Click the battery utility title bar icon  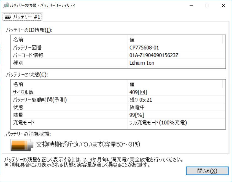pos(6,6)
